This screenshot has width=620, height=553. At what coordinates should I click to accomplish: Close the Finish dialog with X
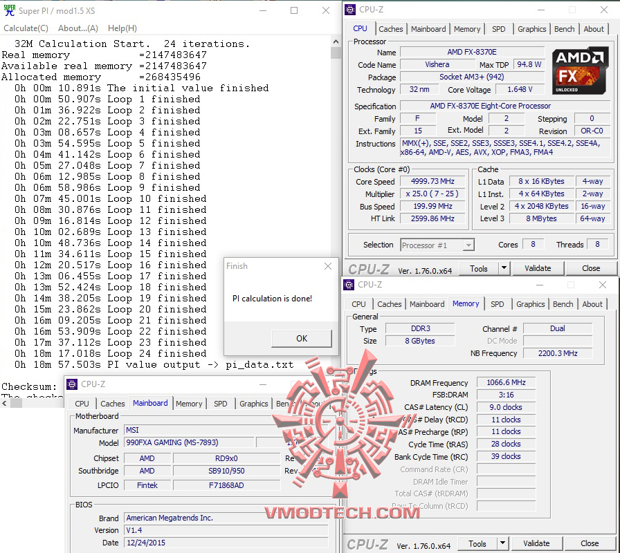[328, 266]
